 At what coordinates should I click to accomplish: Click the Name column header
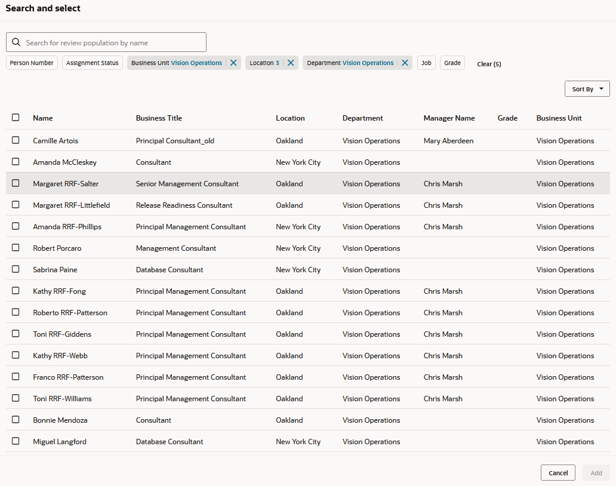pyautogui.click(x=43, y=118)
